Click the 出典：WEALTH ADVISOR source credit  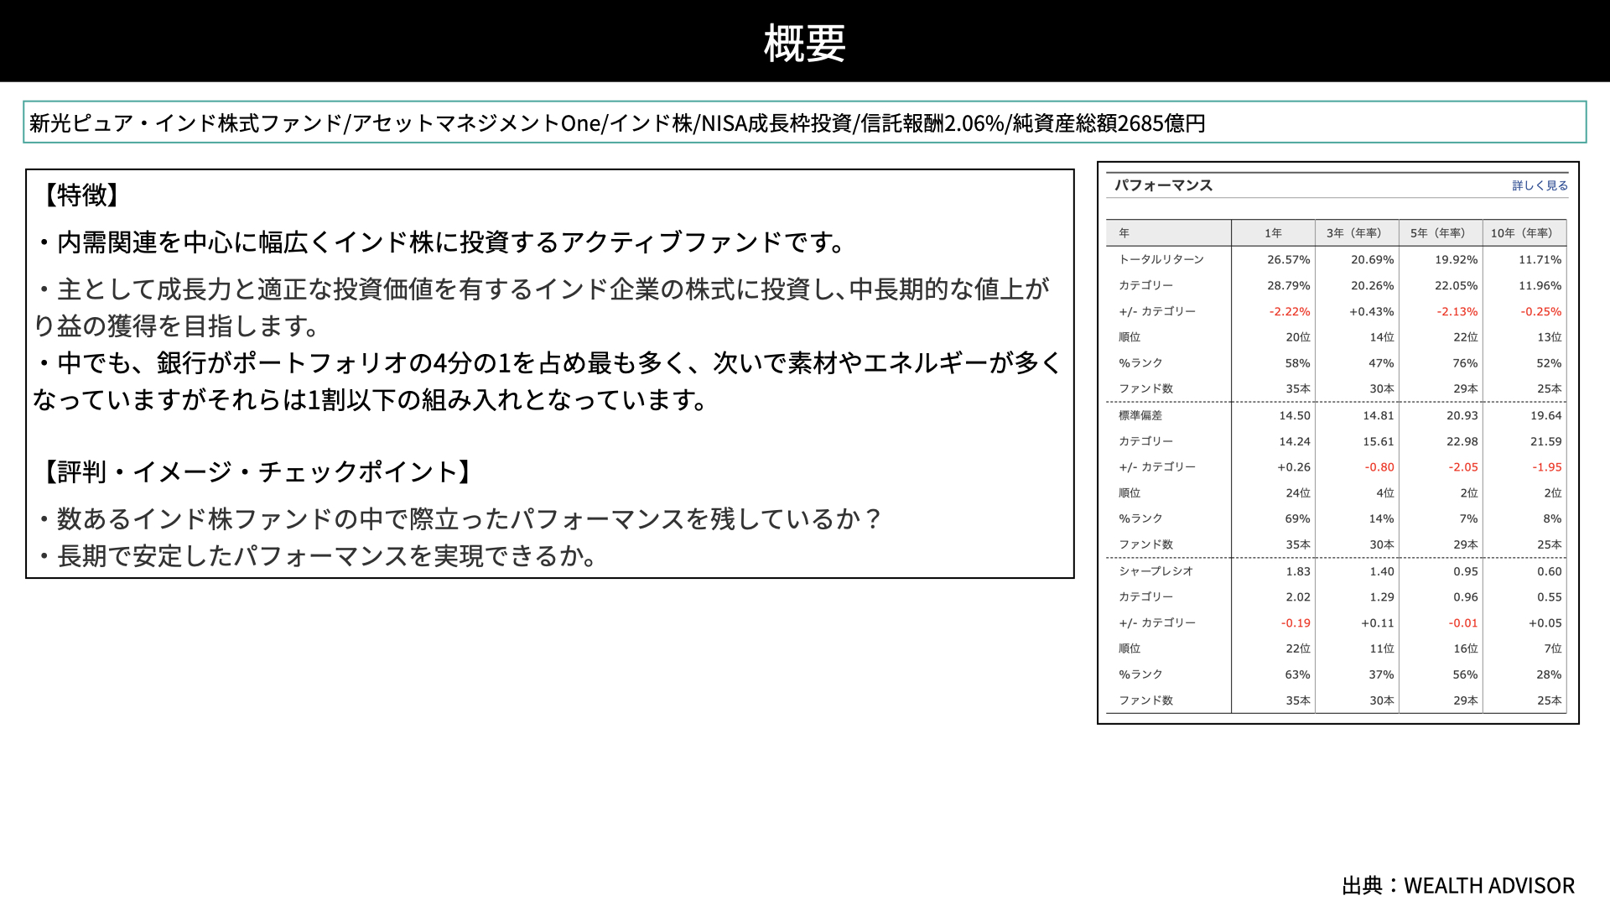[1458, 886]
